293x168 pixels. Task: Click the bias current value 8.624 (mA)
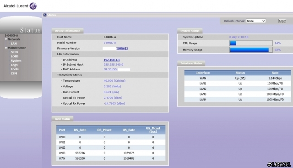click(111, 92)
